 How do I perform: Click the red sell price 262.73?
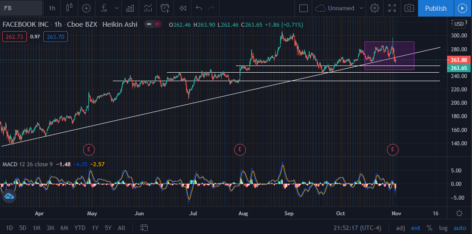pyautogui.click(x=13, y=37)
